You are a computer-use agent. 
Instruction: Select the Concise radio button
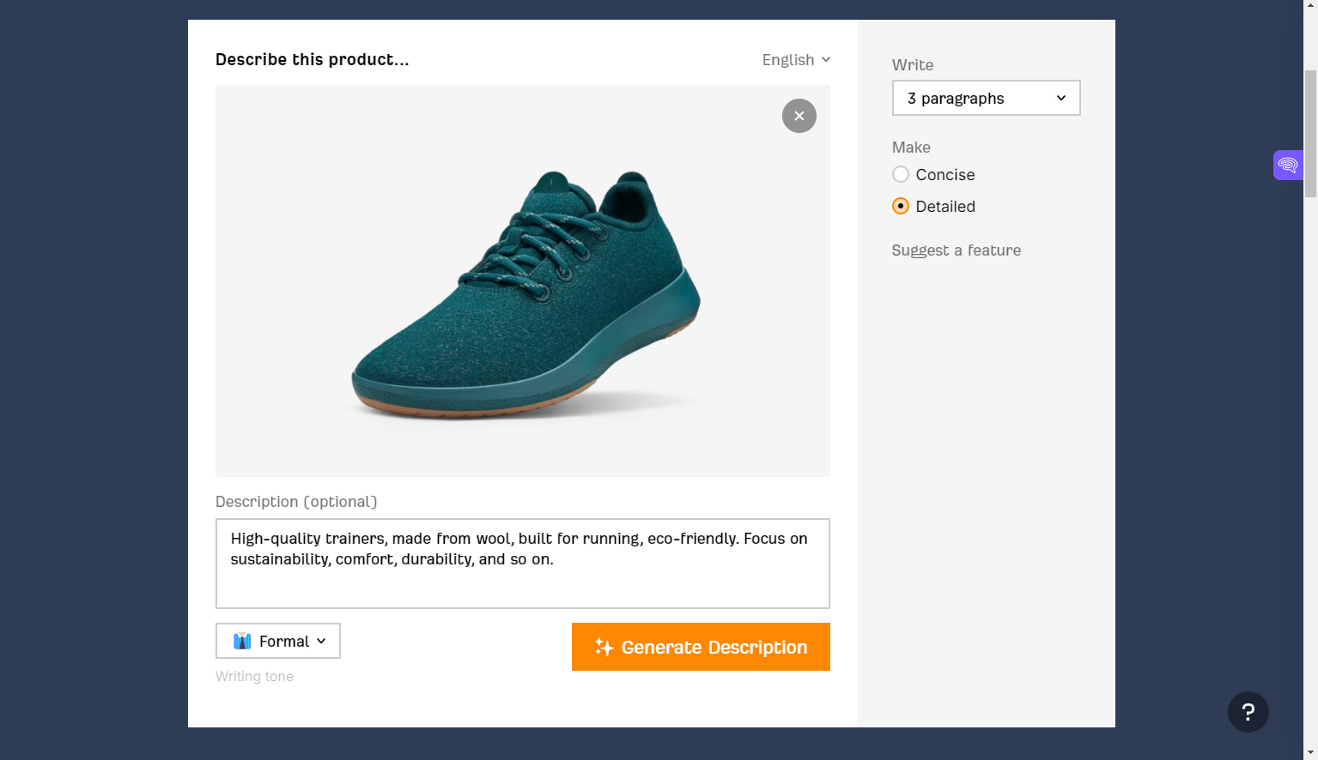(900, 174)
